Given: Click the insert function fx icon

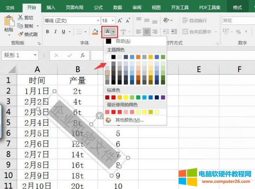Looking at the screenshot, I should [83, 55].
